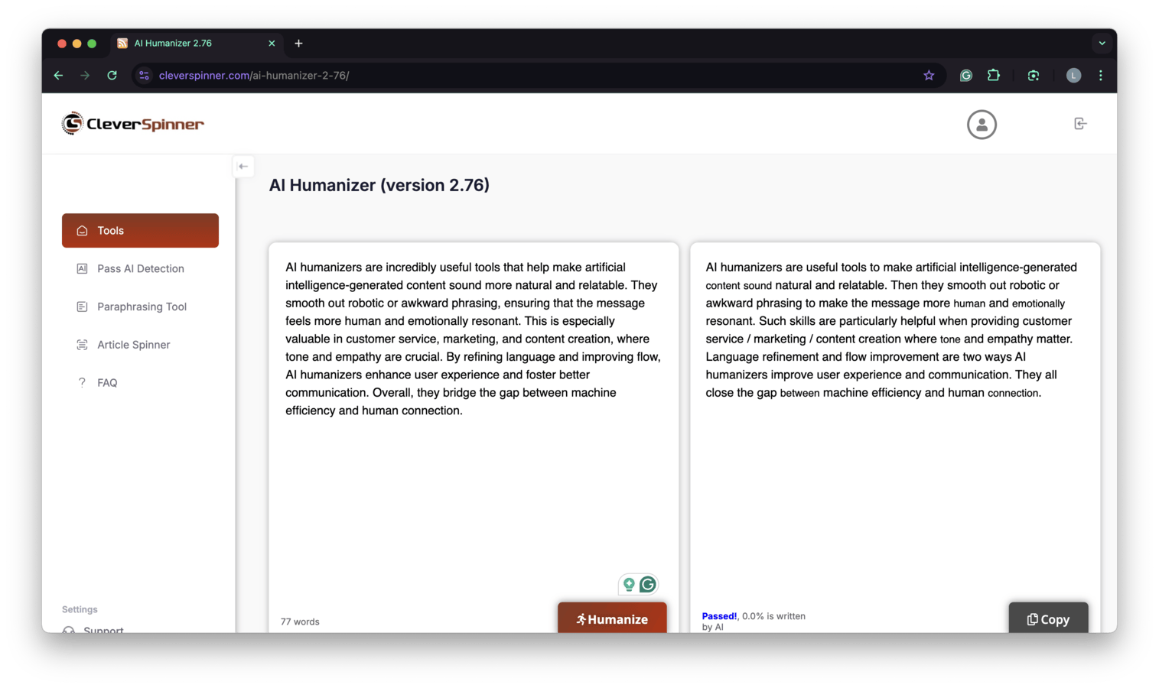The width and height of the screenshot is (1159, 688).
Task: Click the Paraphrasing Tool icon
Action: [82, 307]
